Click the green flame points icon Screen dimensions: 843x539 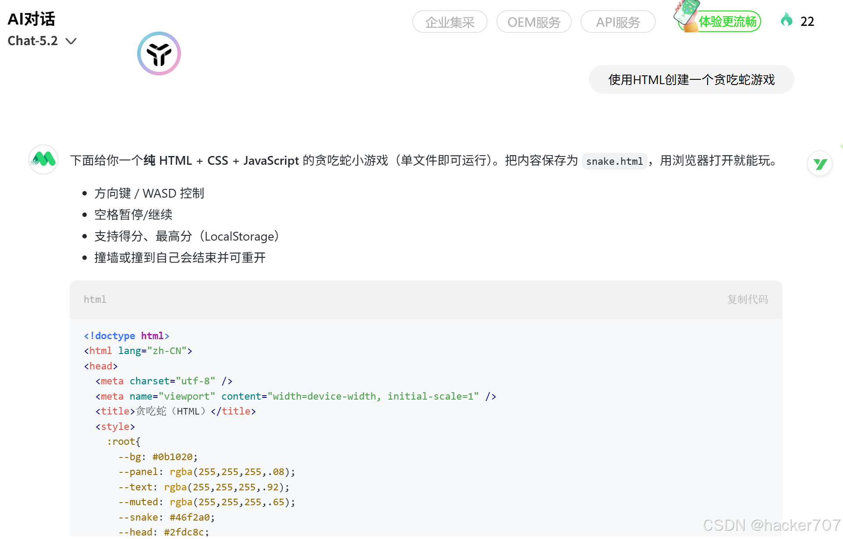[x=786, y=20]
